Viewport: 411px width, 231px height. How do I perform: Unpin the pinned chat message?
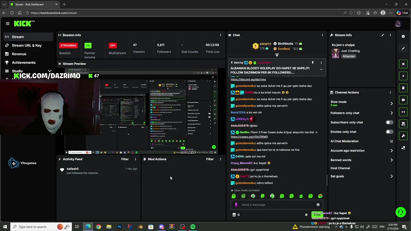click(312, 63)
